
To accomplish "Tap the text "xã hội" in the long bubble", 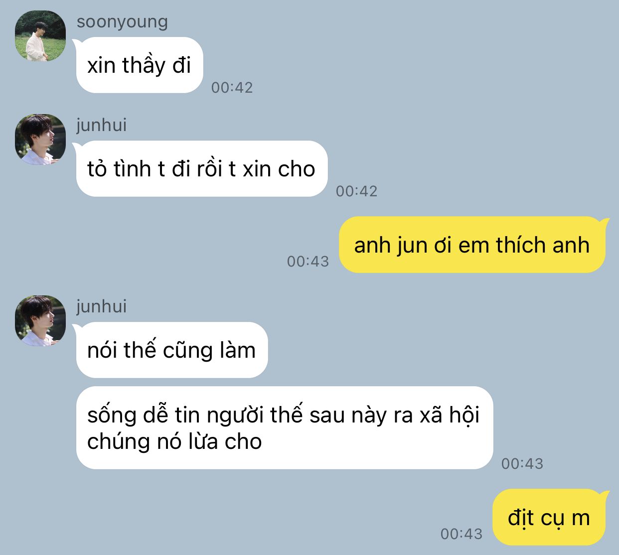I will pos(449,415).
